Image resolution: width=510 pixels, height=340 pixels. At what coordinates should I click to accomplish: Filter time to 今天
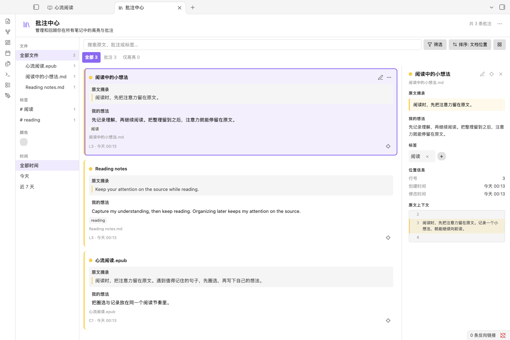click(x=47, y=176)
